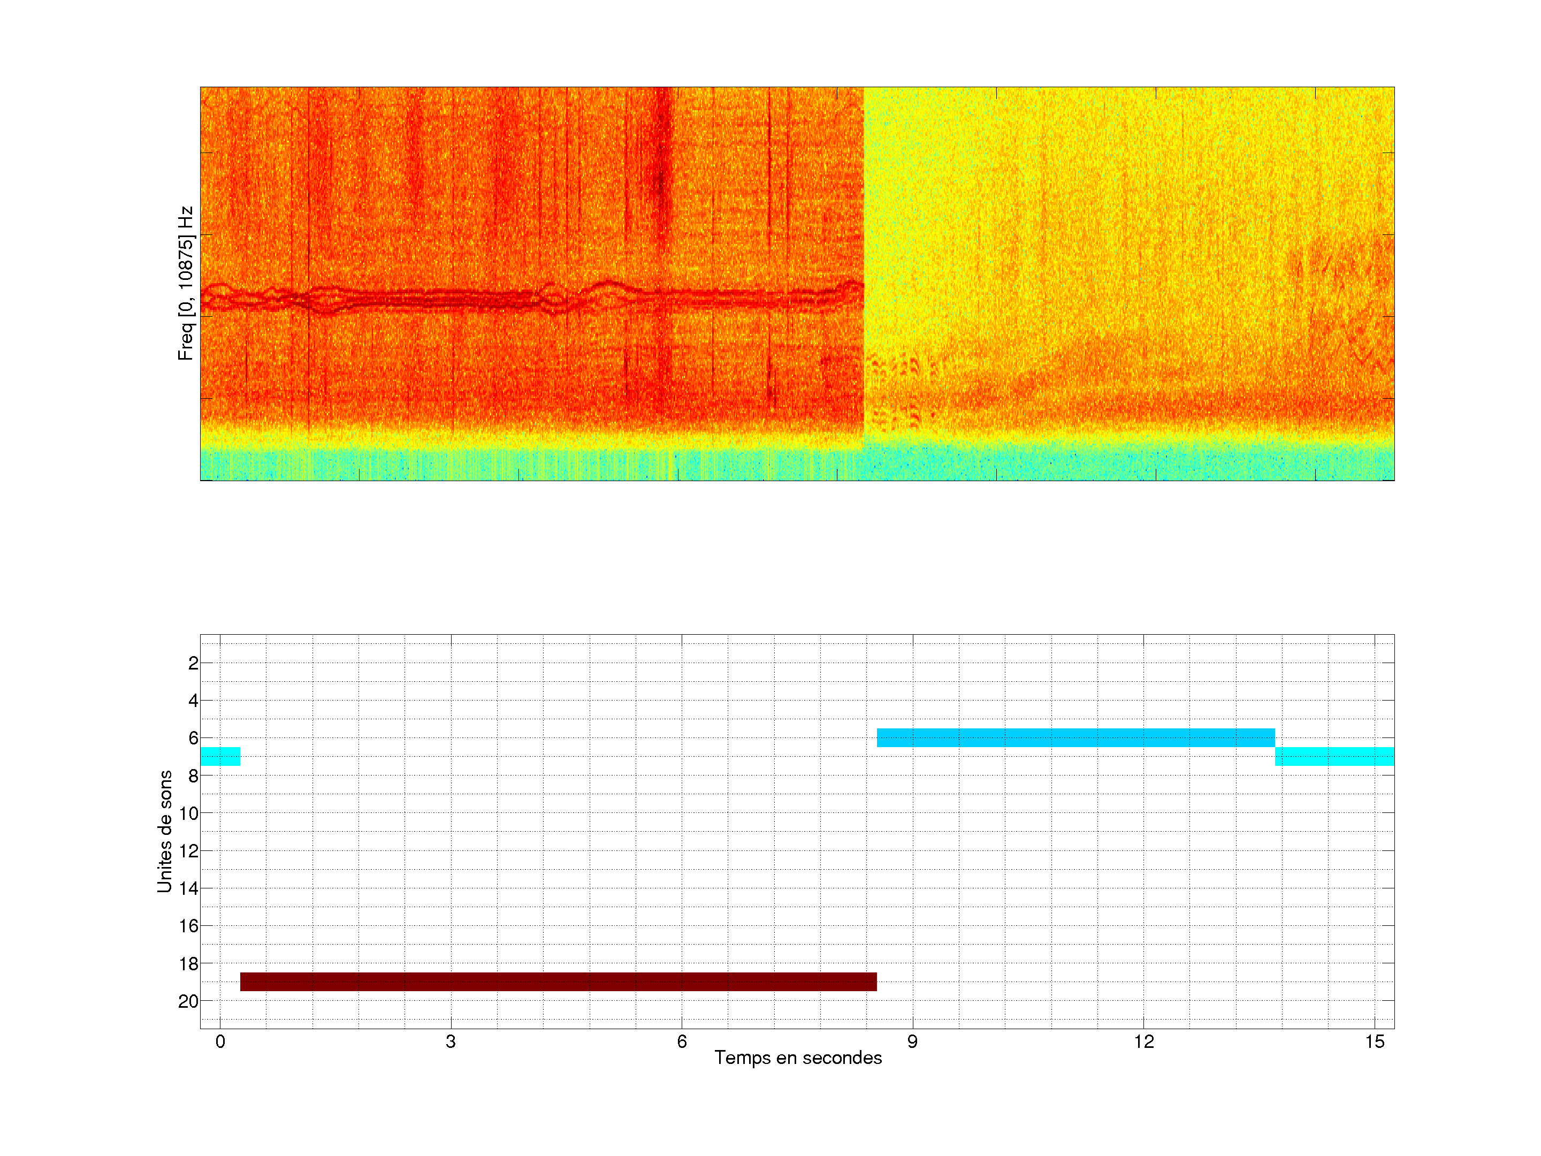Click the dark red unit 19 bar

click(x=558, y=981)
